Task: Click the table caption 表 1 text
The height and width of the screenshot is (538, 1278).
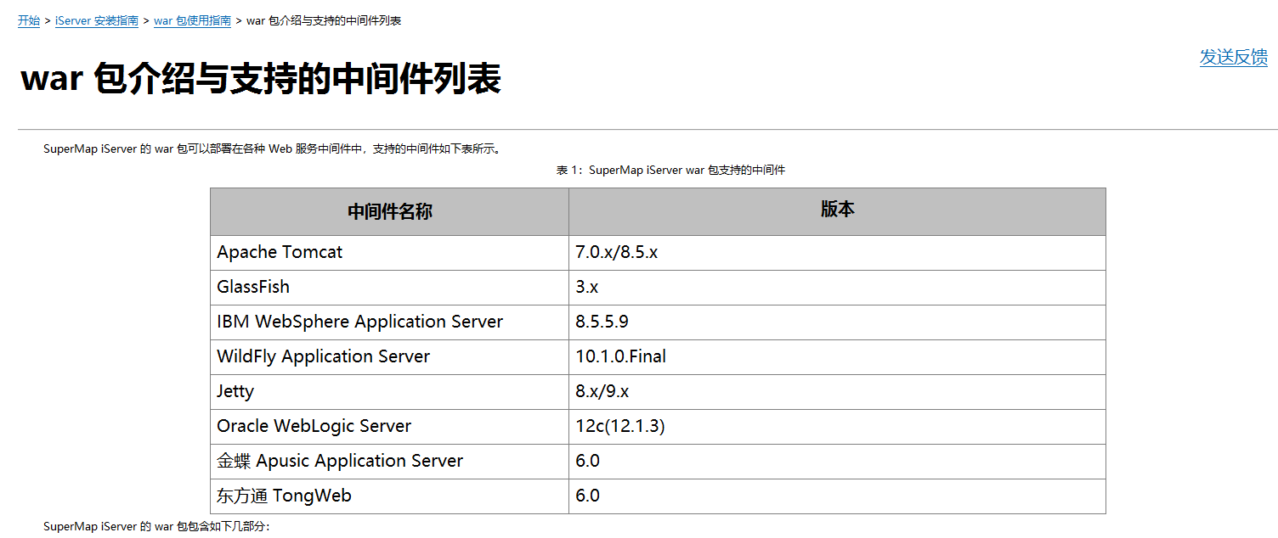Action: coord(670,170)
